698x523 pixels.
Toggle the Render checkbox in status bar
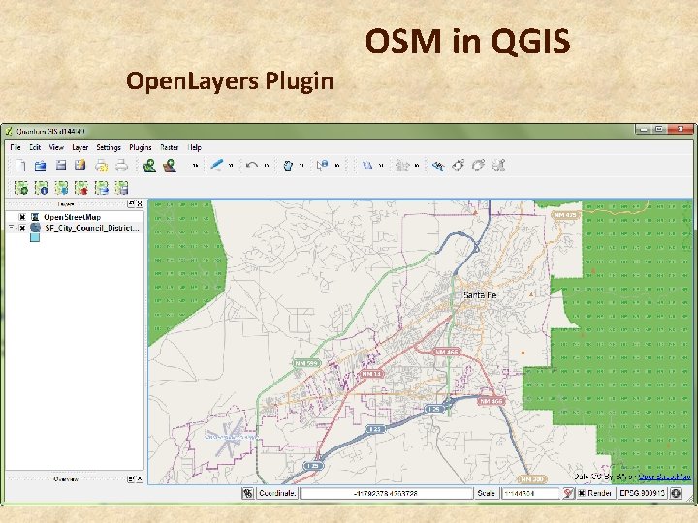(582, 493)
